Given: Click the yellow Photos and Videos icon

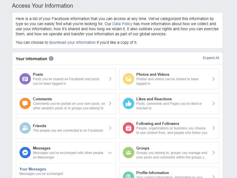Looking at the screenshot, I should [x=129, y=79].
